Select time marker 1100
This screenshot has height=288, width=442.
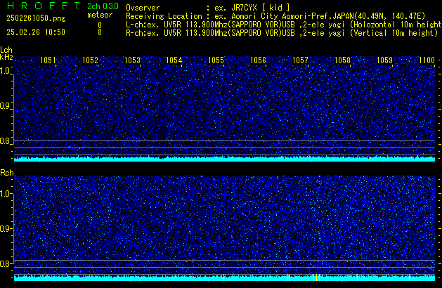tap(427, 60)
